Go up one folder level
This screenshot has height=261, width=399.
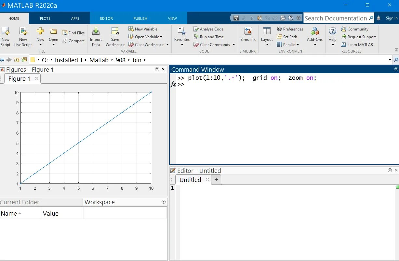tap(17, 60)
